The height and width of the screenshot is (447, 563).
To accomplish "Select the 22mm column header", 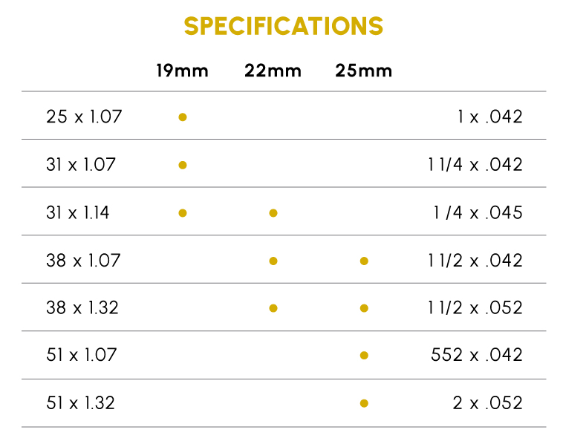I will (x=273, y=71).
